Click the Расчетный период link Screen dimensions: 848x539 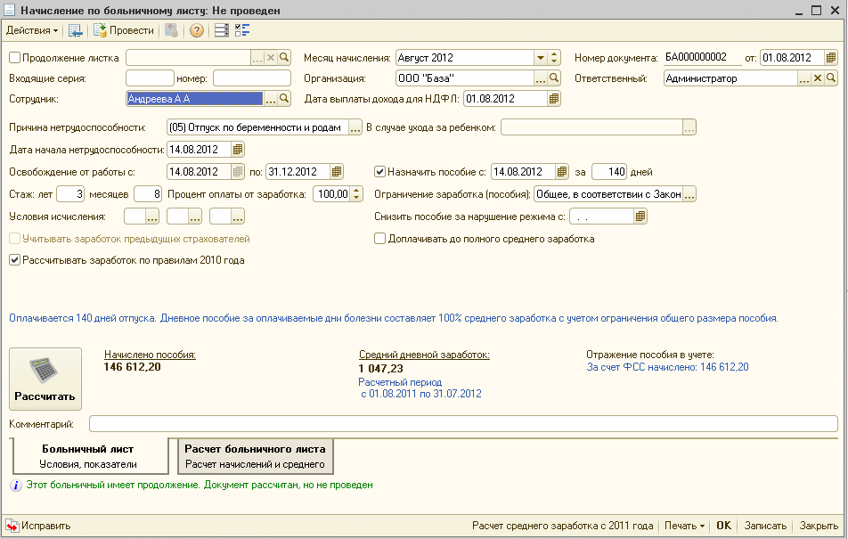[x=400, y=382]
